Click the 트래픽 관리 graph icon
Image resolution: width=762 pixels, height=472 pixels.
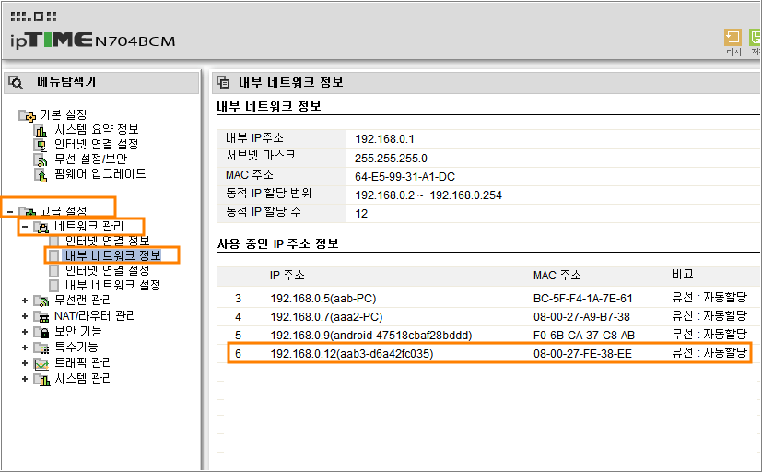point(41,363)
